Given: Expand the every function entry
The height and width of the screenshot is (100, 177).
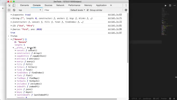Looking at the screenshot, I should point(15,62).
